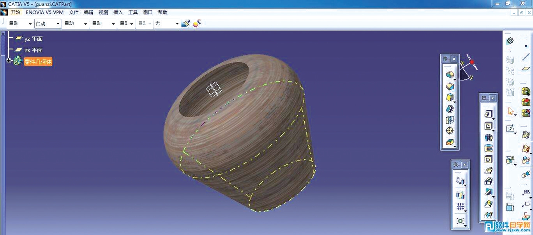Image resolution: width=533 pixels, height=235 pixels.
Task: Select the Chamfer tool
Action: point(450,86)
